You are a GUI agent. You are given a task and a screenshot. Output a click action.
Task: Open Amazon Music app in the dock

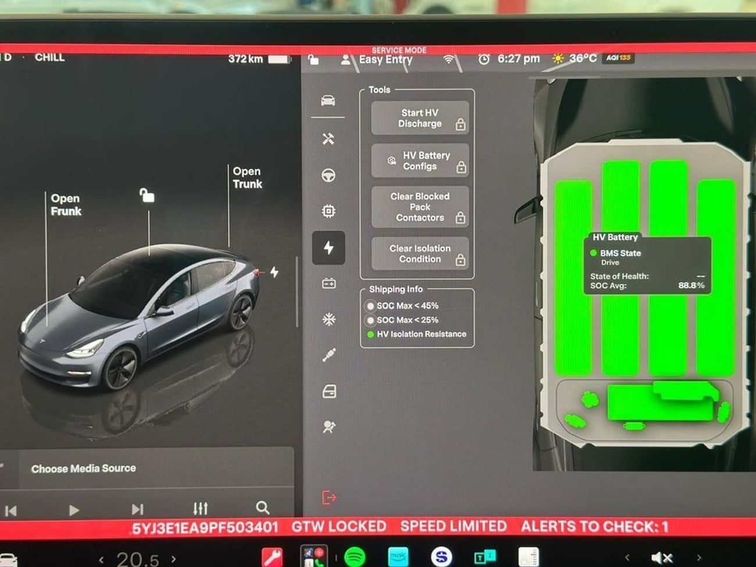tap(398, 557)
